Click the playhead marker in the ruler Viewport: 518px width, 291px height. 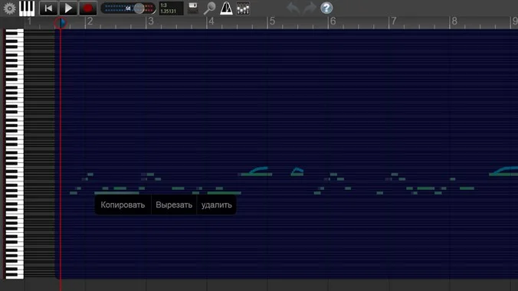(61, 23)
